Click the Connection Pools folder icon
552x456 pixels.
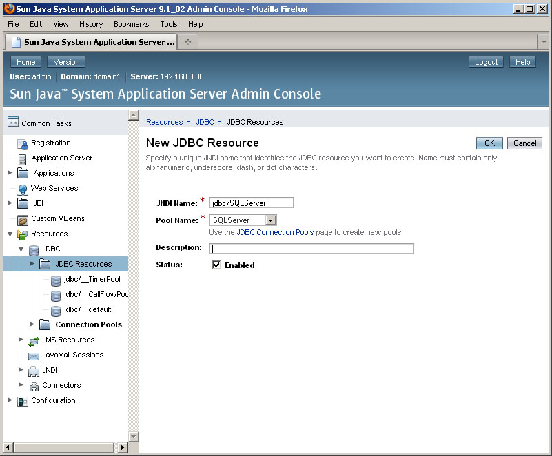pyautogui.click(x=45, y=324)
